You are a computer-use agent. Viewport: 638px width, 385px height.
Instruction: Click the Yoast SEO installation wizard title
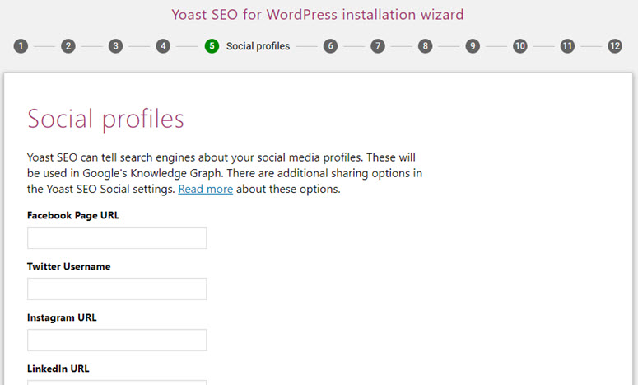[x=318, y=15]
